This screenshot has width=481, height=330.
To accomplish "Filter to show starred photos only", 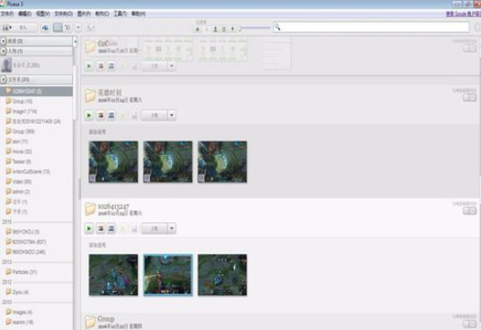I will pyautogui.click(x=198, y=29).
